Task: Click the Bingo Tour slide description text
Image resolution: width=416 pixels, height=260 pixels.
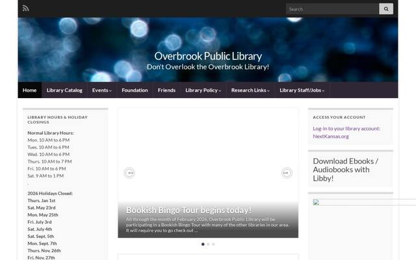Action: click(x=207, y=225)
